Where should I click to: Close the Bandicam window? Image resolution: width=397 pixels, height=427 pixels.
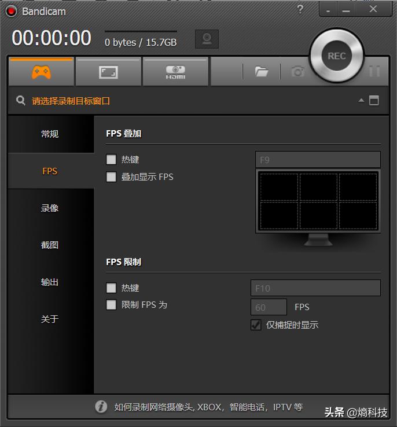click(373, 9)
